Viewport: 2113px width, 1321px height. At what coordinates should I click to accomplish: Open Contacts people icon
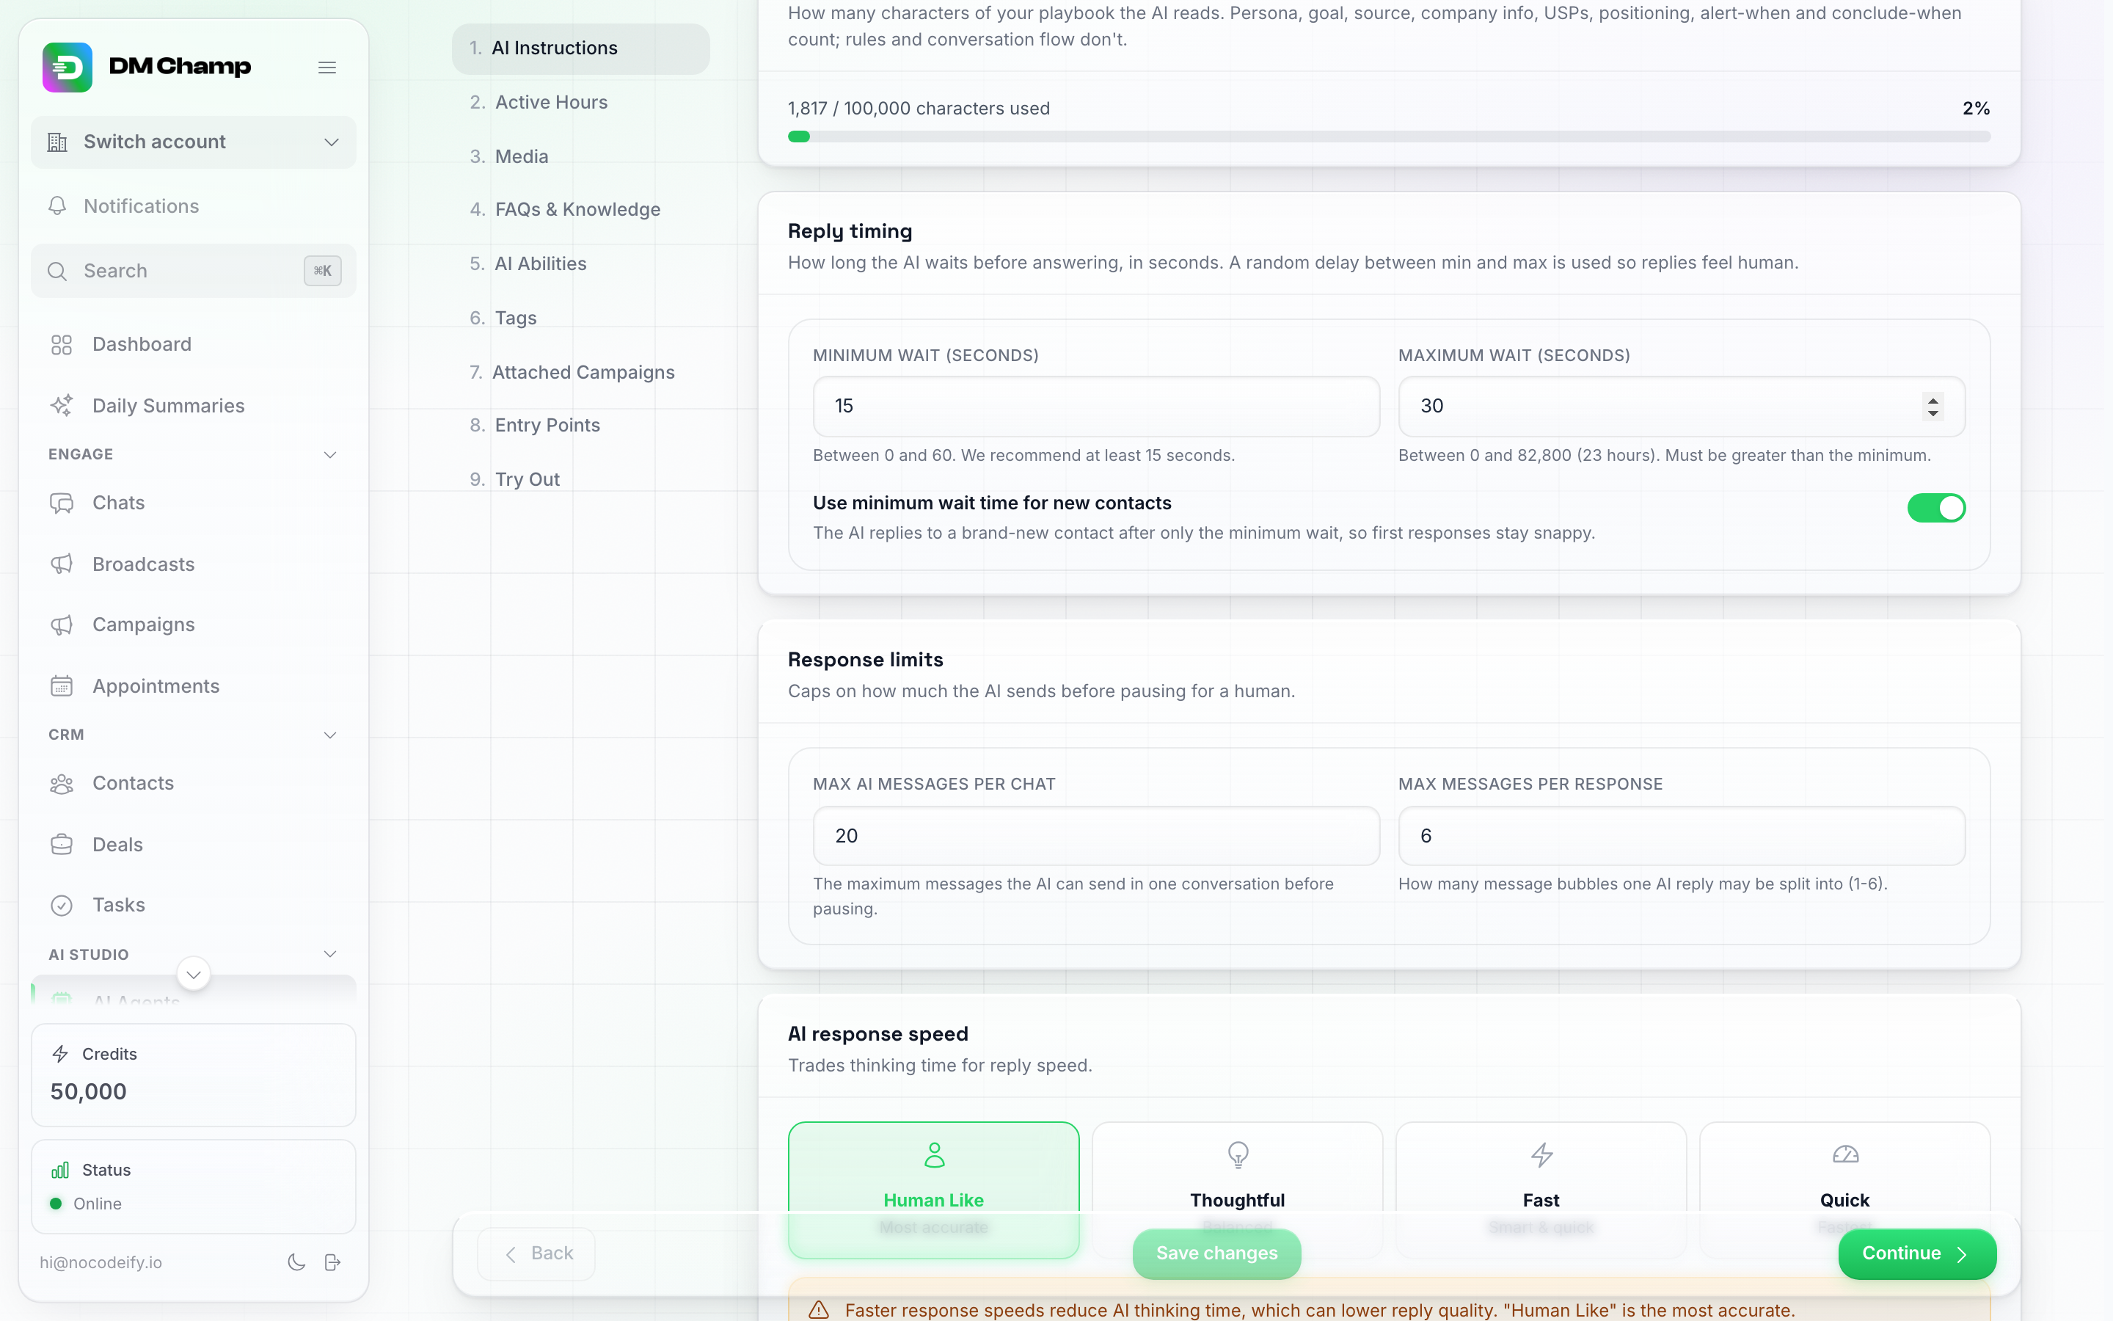pyautogui.click(x=61, y=784)
